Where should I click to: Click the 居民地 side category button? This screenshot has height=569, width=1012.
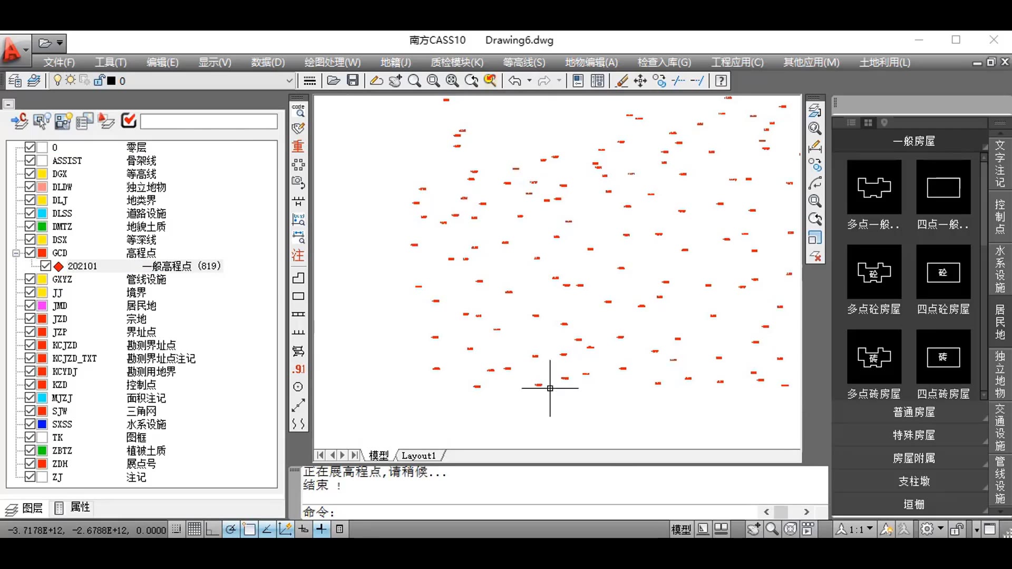tap(999, 321)
